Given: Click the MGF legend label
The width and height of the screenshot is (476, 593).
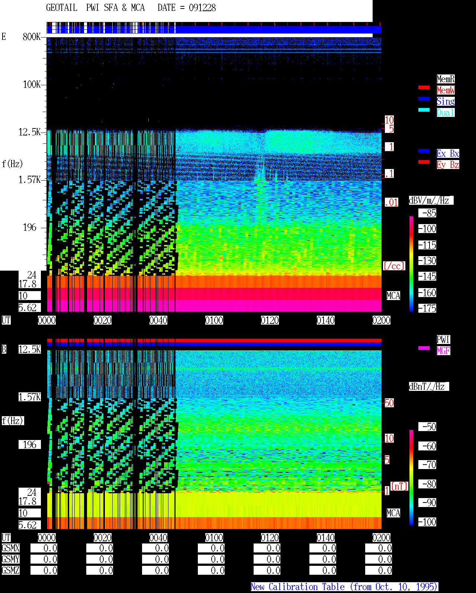Looking at the screenshot, I should click(443, 351).
